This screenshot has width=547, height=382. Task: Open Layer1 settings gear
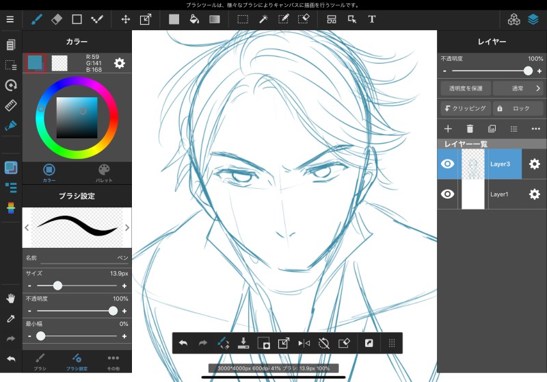(x=535, y=194)
